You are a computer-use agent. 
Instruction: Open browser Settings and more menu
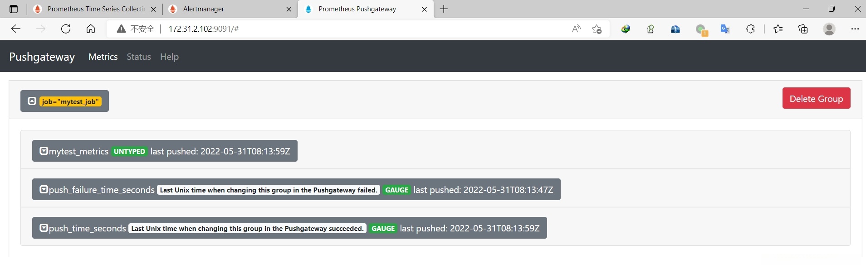pyautogui.click(x=855, y=29)
